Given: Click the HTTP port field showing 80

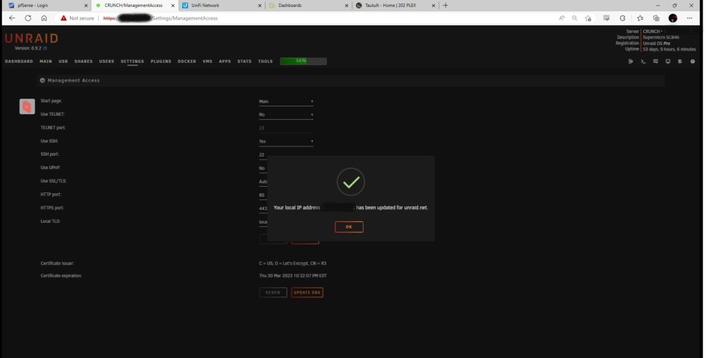Looking at the screenshot, I should (x=263, y=195).
